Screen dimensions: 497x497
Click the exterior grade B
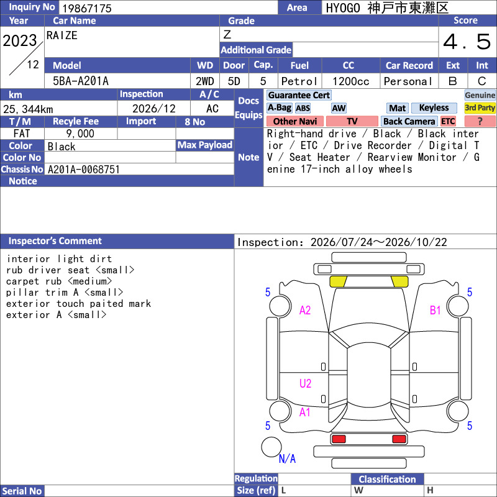[x=453, y=81]
